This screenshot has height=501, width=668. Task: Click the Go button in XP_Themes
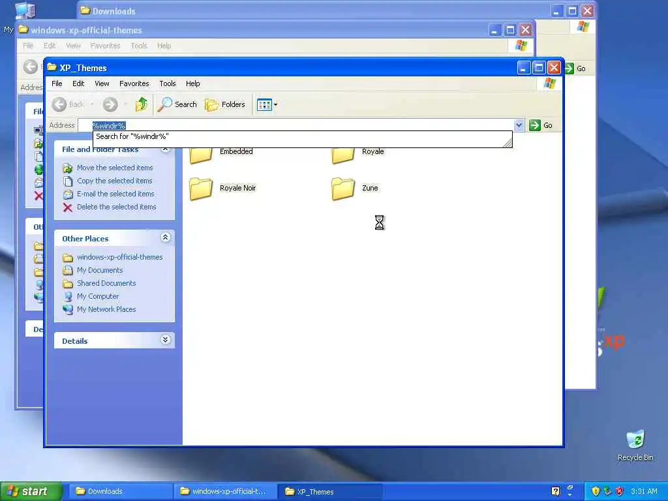[x=541, y=125]
